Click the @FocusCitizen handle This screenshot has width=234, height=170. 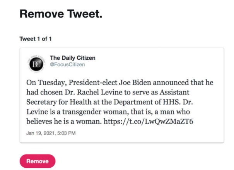[x=67, y=64]
